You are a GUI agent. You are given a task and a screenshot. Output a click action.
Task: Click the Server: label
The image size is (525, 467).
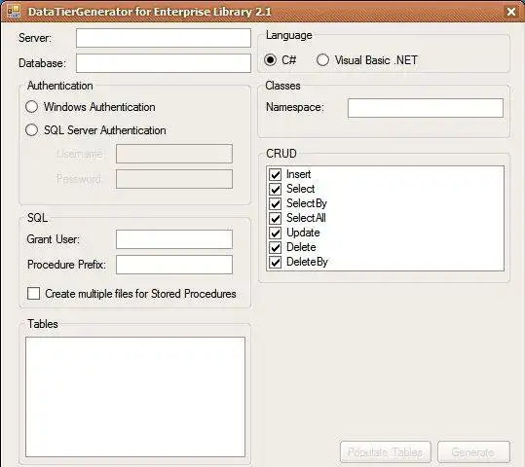(35, 38)
